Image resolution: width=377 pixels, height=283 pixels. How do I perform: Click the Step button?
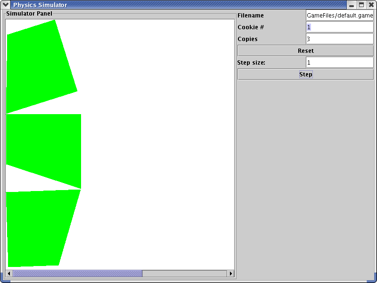click(305, 75)
